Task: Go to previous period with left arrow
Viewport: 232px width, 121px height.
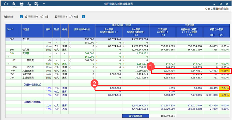Action: click(x=21, y=17)
